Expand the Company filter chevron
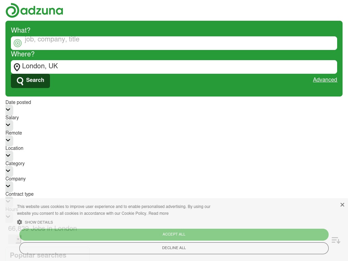Image resolution: width=348 pixels, height=261 pixels. [x=8, y=186]
